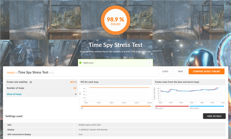The width and height of the screenshot is (231, 139).
Task: Select the Display Generic PnP Monitor row
Action: 114,130
